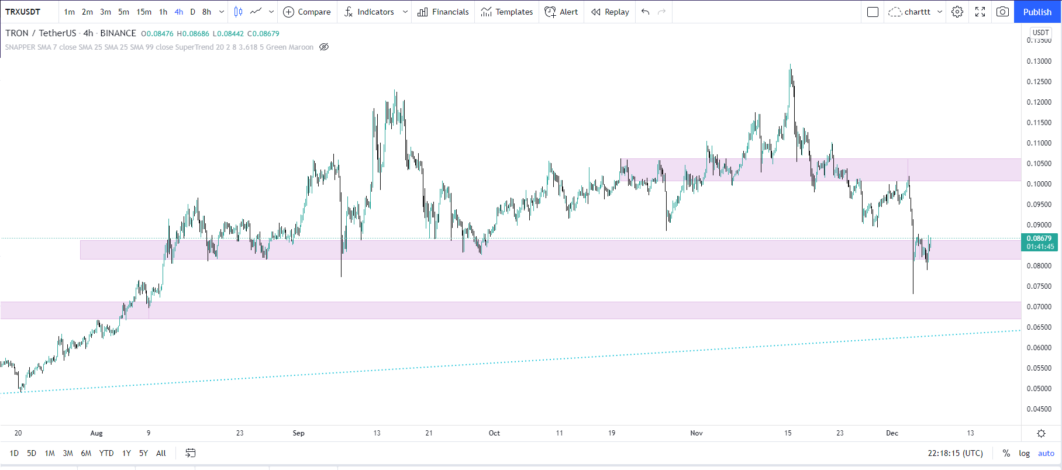Set date range to 5Y
This screenshot has width=1062, height=470.
click(x=143, y=453)
